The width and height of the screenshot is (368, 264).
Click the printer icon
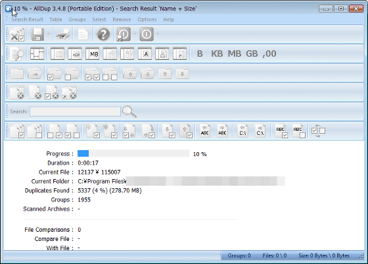[x=62, y=34]
